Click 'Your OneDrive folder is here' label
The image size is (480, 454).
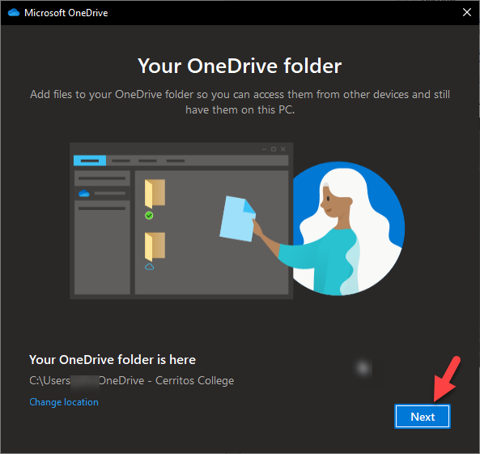pyautogui.click(x=113, y=360)
